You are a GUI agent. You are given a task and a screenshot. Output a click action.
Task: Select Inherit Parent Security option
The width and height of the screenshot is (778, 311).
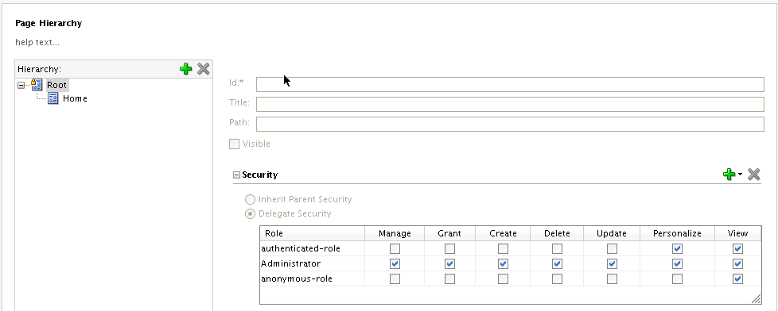tap(251, 200)
